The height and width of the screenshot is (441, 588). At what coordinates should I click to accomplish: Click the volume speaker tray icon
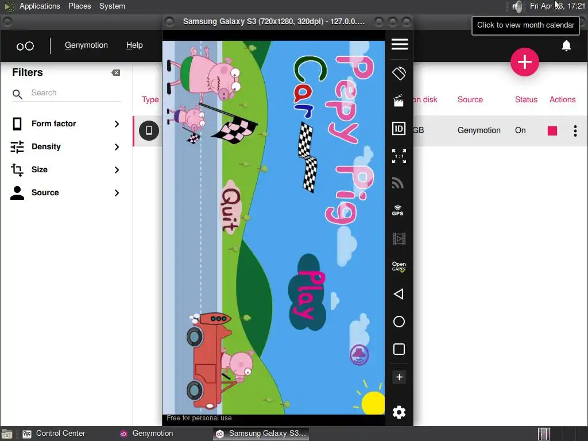(517, 6)
